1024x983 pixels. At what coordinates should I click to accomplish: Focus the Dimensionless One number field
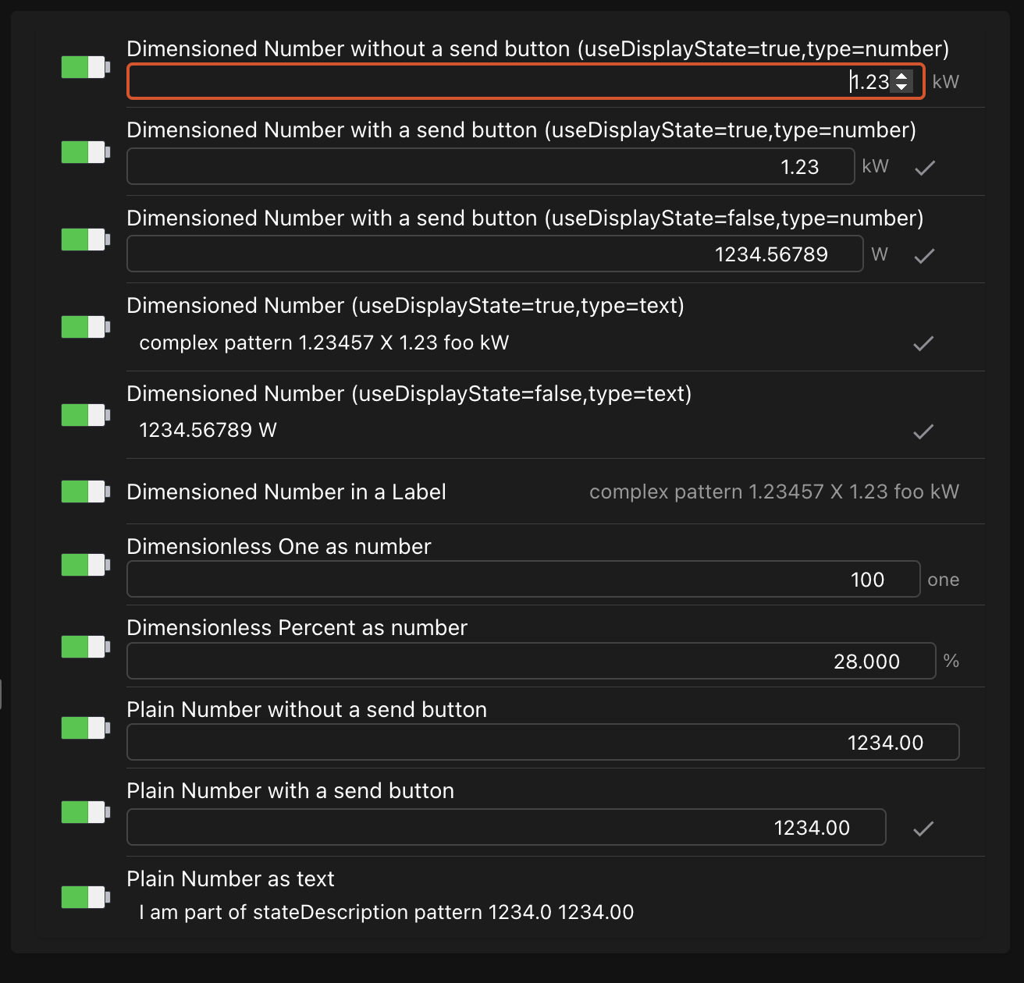[x=523, y=580]
